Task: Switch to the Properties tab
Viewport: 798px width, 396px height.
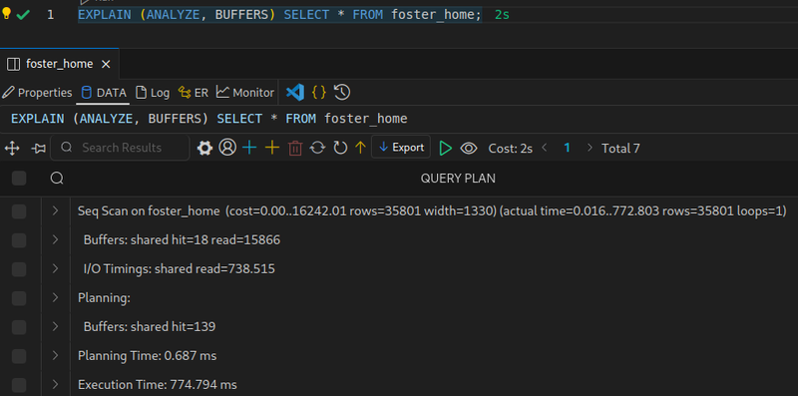Action: click(37, 93)
